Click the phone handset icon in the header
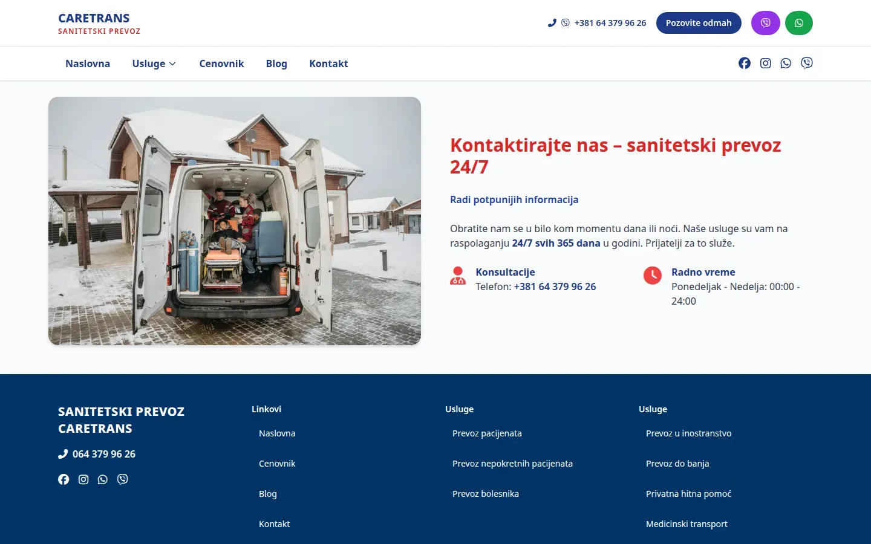This screenshot has width=871, height=544. pos(552,23)
